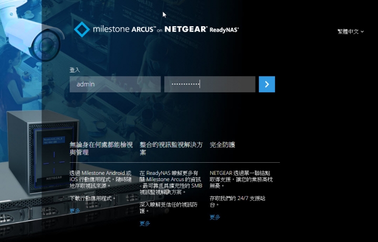The height and width of the screenshot is (242, 378).
Task: Open 更多 link under mobile app section
Action: pos(75,211)
